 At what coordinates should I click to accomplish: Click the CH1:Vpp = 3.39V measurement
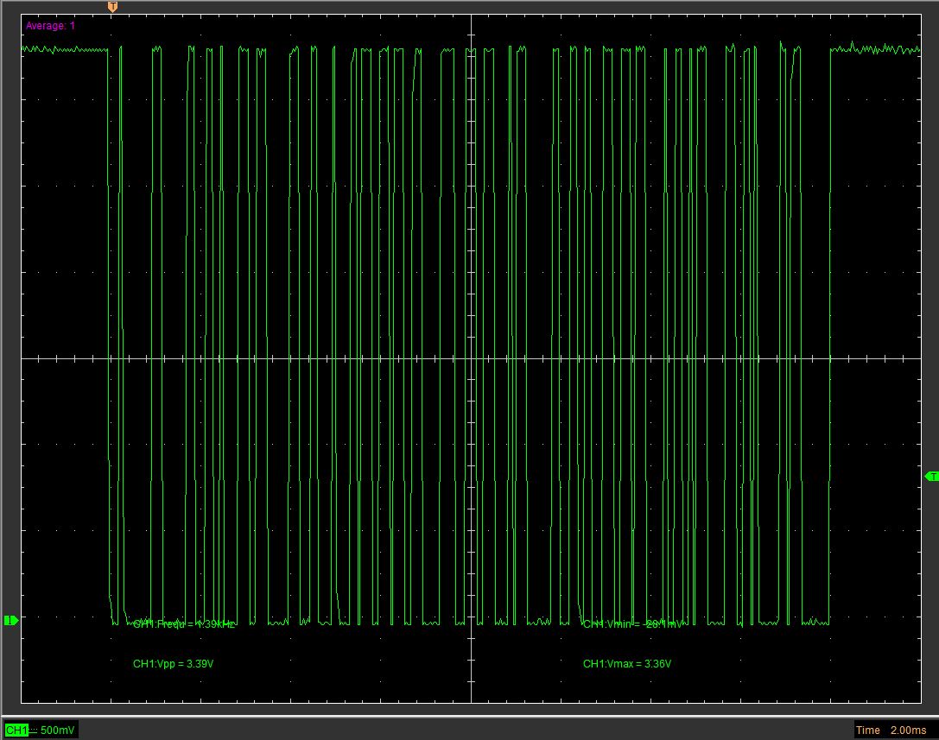pyautogui.click(x=173, y=663)
